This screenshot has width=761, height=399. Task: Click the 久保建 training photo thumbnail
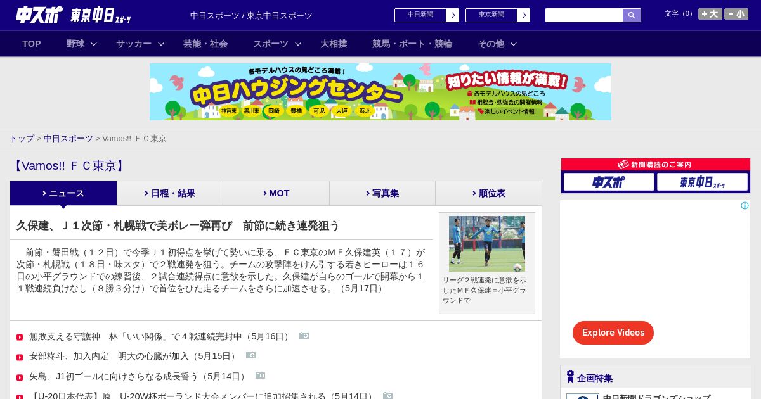pyautogui.click(x=487, y=244)
